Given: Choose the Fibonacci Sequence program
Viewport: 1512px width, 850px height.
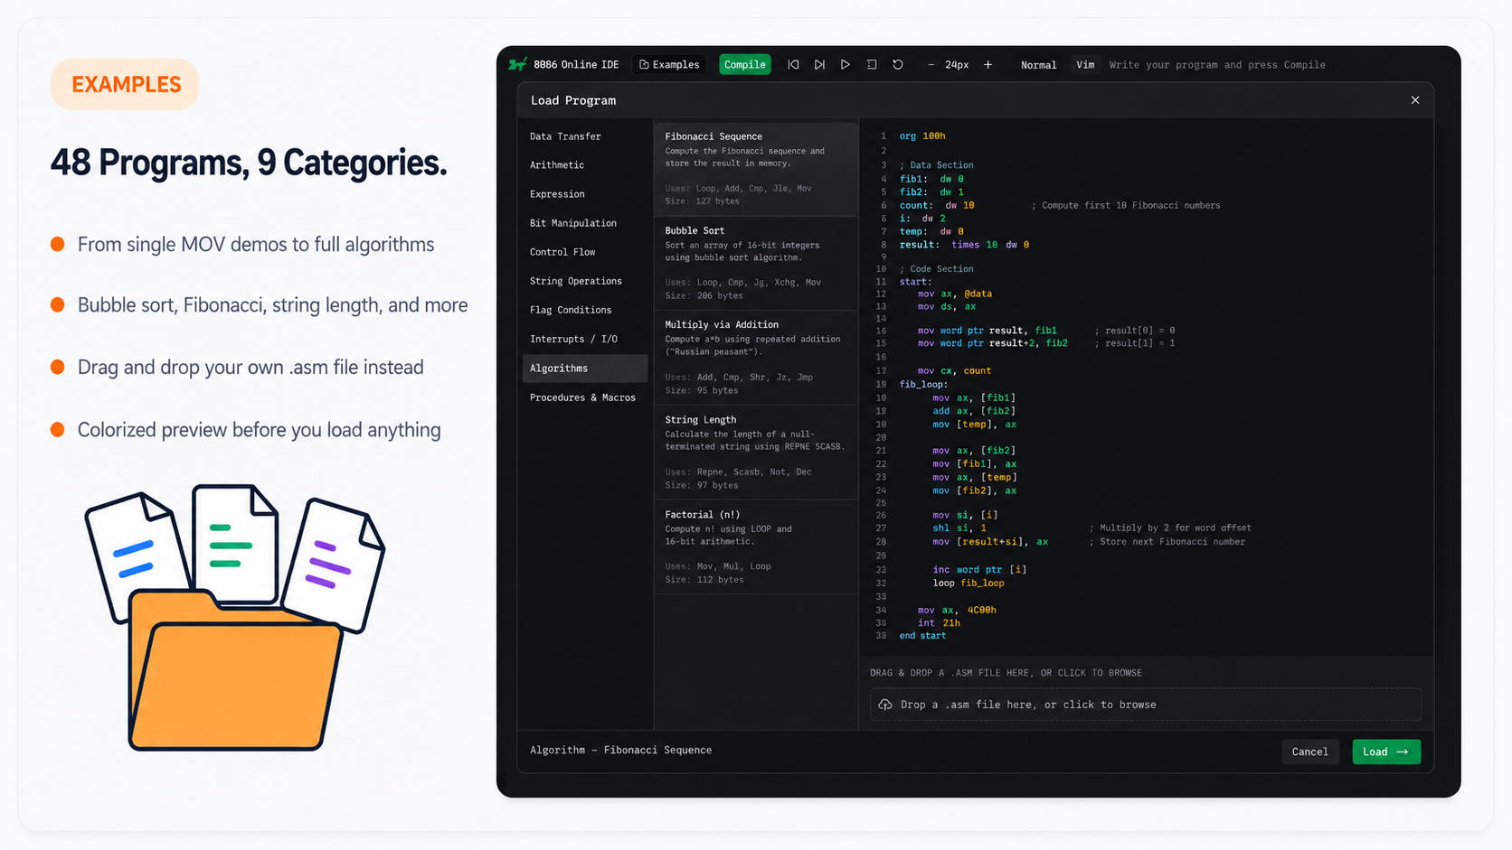Looking at the screenshot, I should click(x=756, y=169).
